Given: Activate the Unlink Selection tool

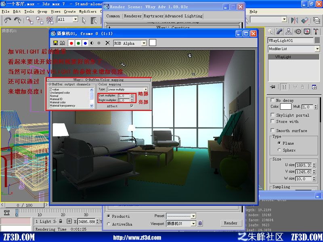Looking at the screenshot, I should point(40,20).
